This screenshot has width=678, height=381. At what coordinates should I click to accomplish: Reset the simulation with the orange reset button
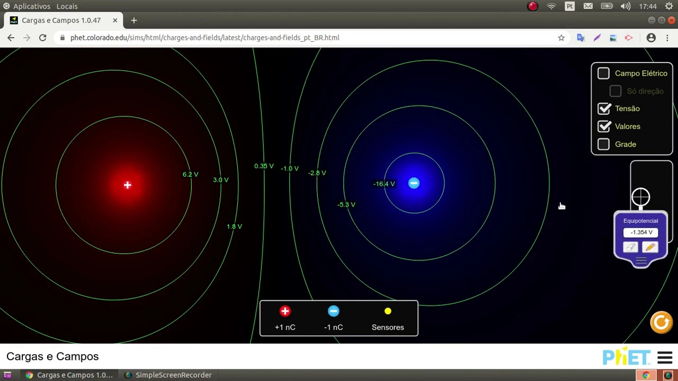(661, 322)
